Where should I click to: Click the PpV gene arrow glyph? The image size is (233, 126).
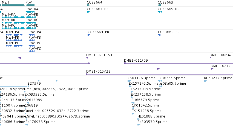click(30, 5)
